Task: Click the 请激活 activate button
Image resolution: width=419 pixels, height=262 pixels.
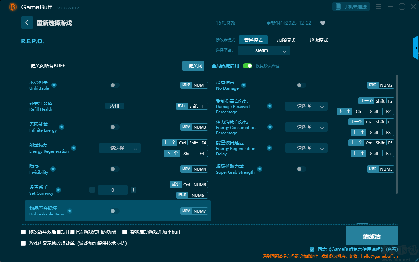Action: [x=372, y=236]
